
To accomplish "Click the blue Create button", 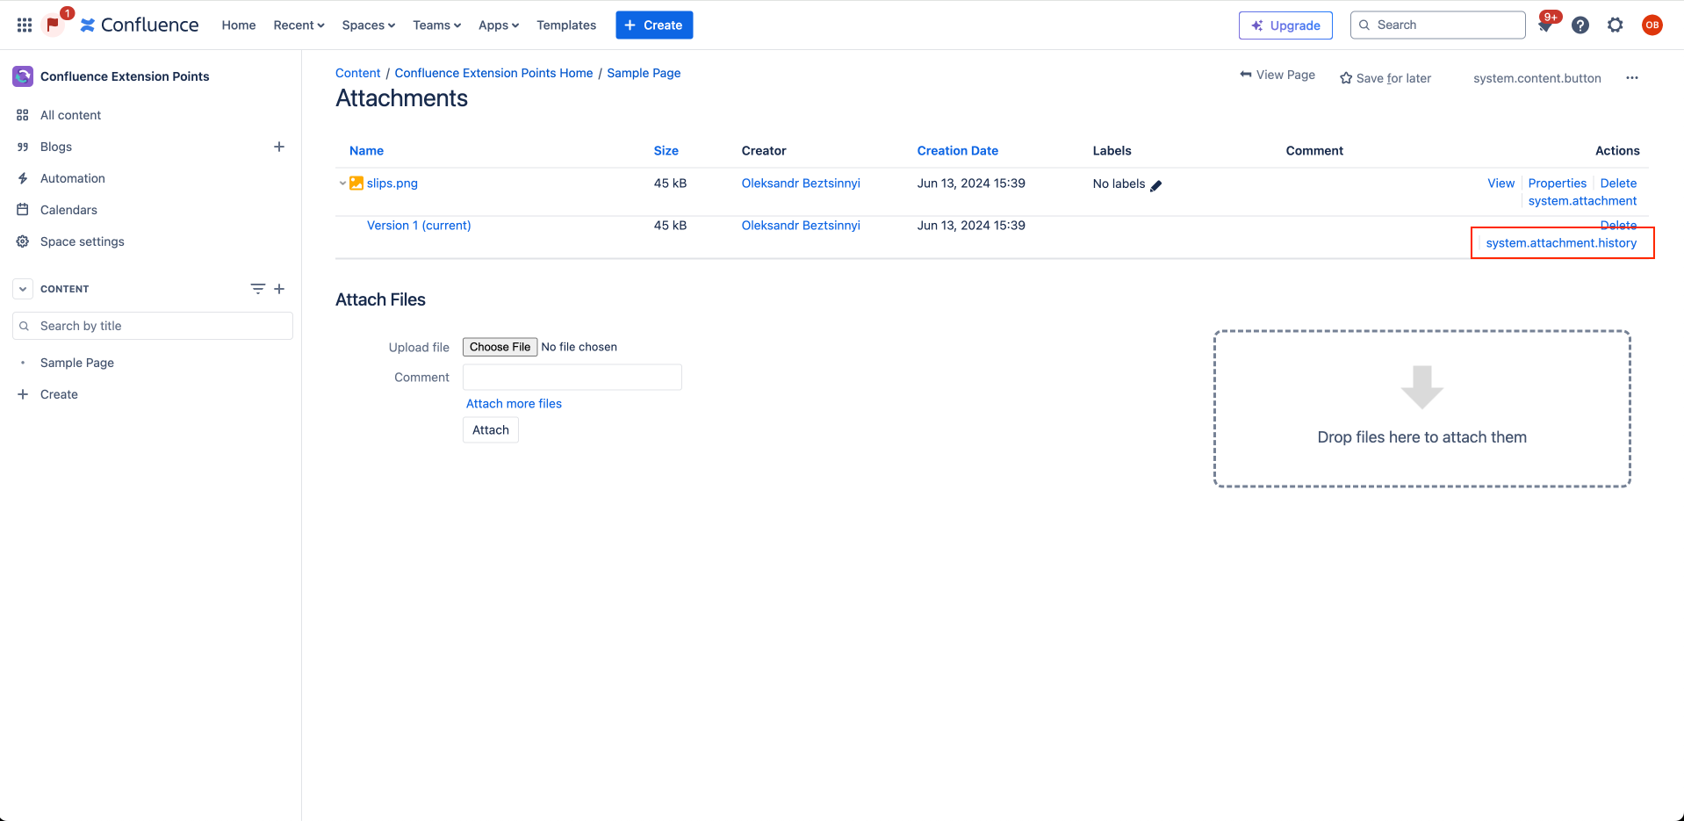I will [654, 25].
